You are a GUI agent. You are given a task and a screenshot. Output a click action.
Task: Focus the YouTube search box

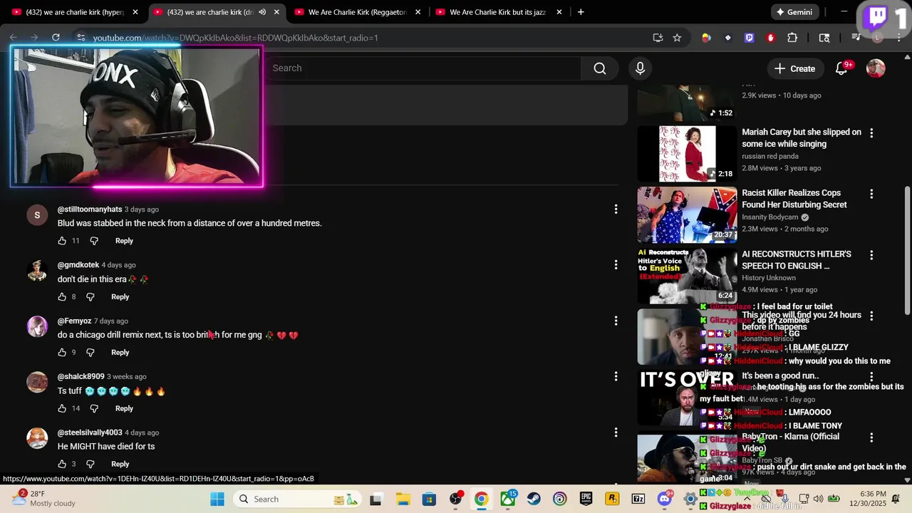(425, 68)
